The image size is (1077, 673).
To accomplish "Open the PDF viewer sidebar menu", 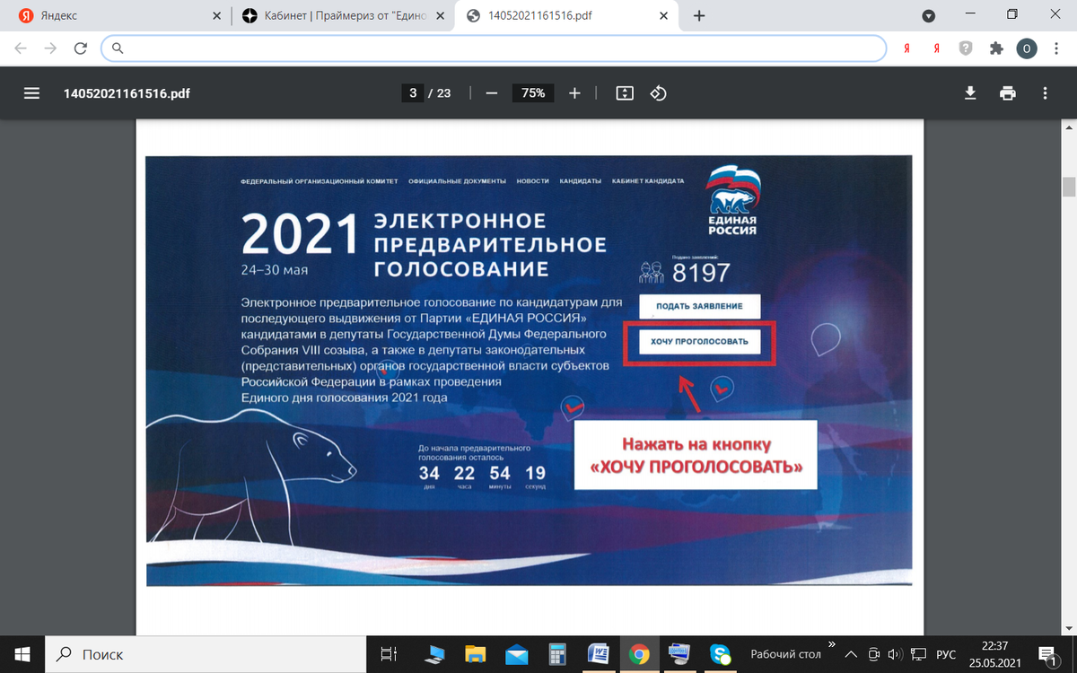I will point(32,93).
